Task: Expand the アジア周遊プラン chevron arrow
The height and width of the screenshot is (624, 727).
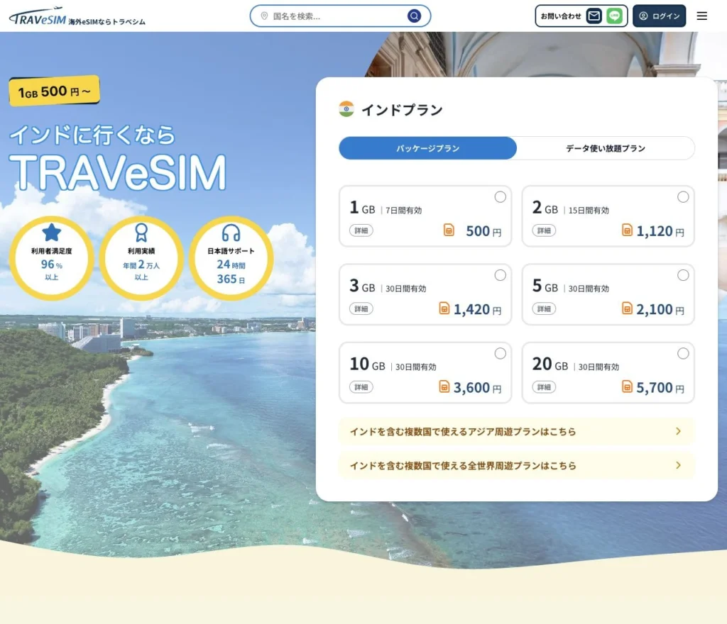Action: tap(678, 431)
